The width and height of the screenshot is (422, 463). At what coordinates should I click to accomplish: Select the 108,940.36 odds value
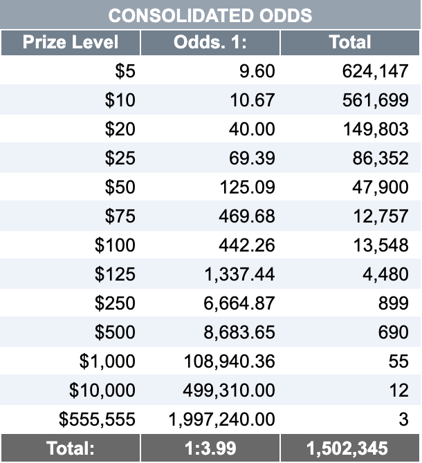click(229, 361)
